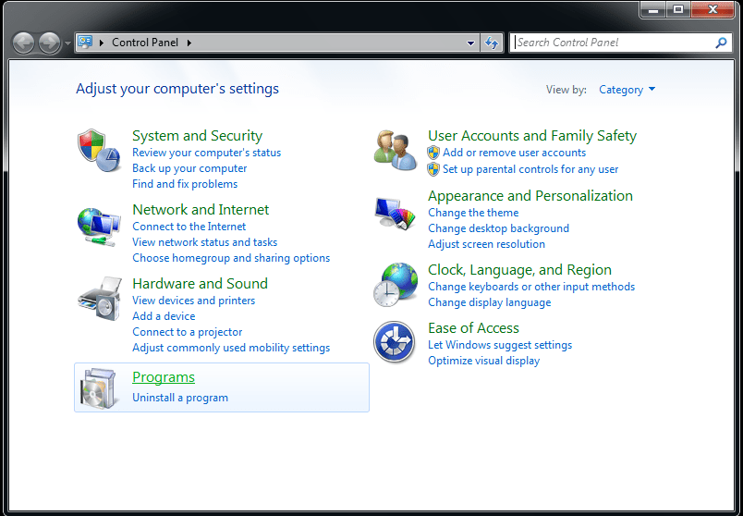The height and width of the screenshot is (516, 743).
Task: Open User Accounts and Family Safety heading
Action: (x=532, y=136)
